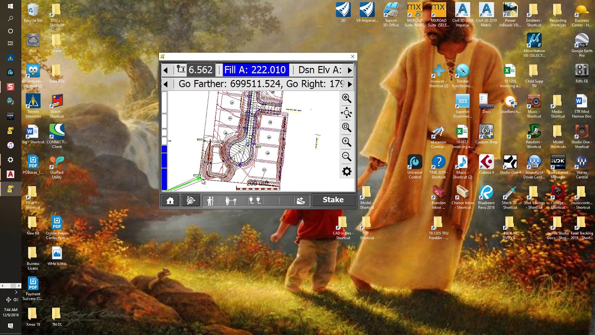Screen dimensions: 595x335
Task: Click the Dsn Elv A: readout
Action: click(x=320, y=70)
